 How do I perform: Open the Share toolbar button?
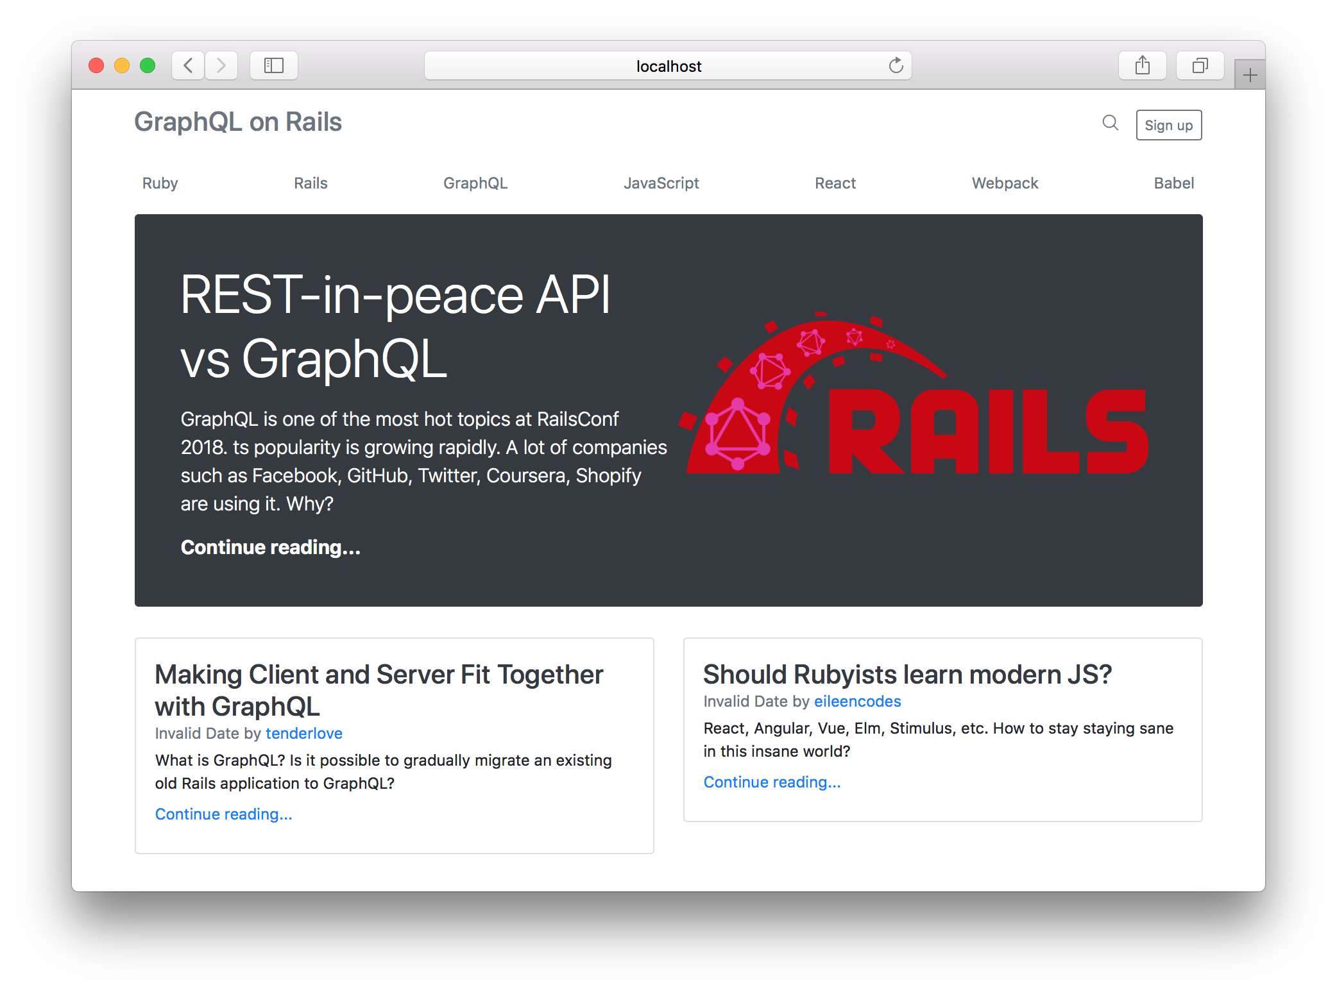click(1142, 65)
